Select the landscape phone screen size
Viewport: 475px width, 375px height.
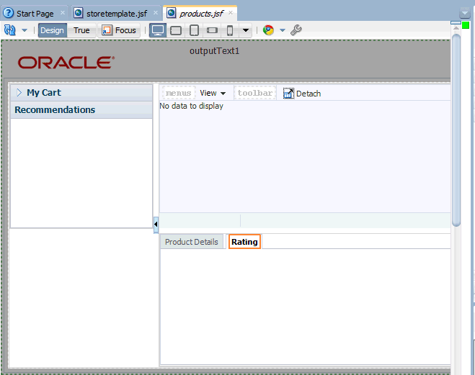[212, 30]
